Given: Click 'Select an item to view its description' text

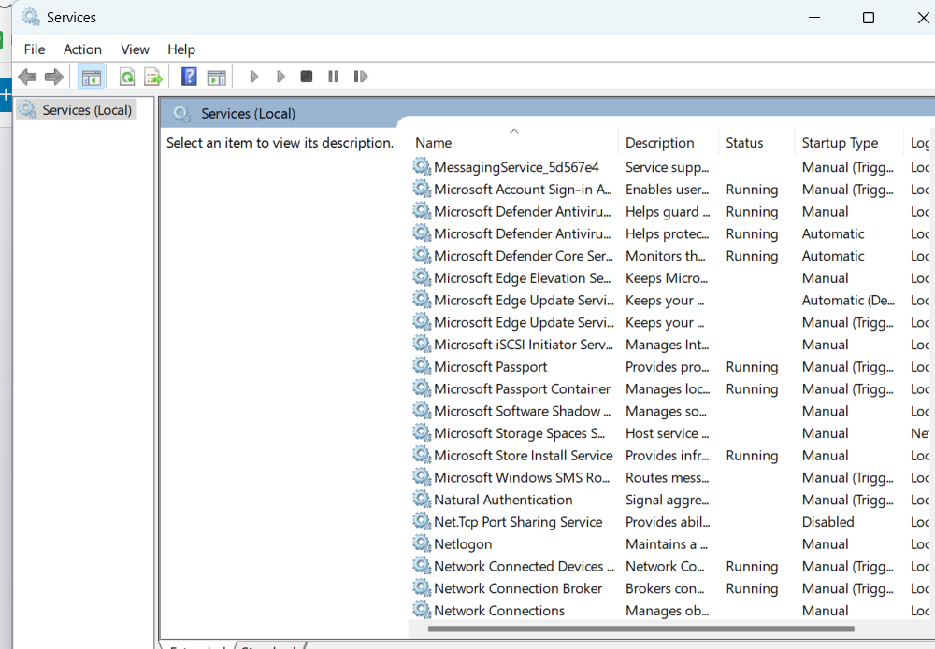Looking at the screenshot, I should click(280, 143).
